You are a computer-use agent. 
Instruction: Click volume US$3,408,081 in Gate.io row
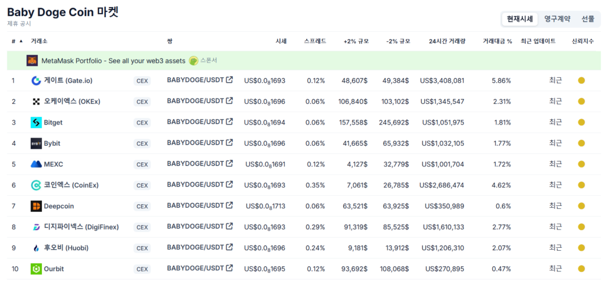click(x=442, y=81)
